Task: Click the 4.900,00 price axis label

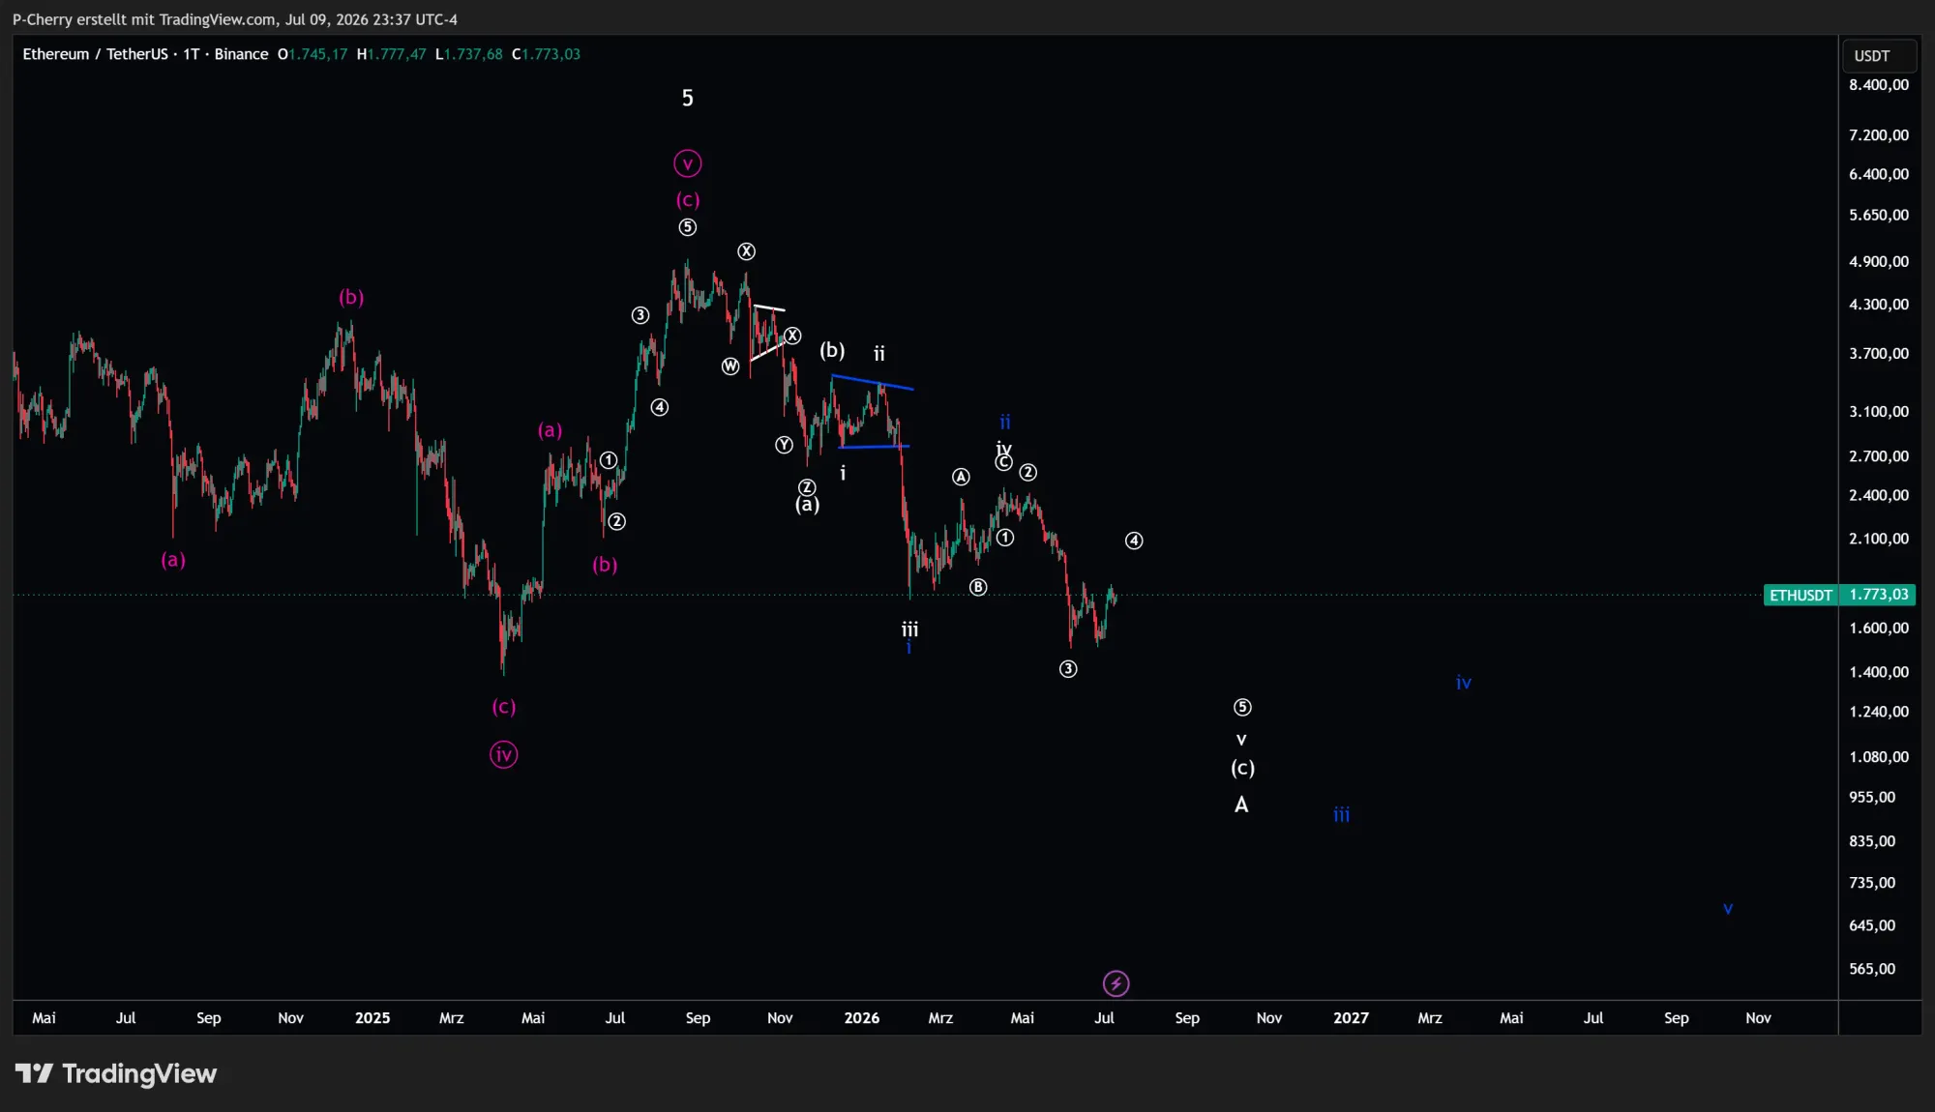Action: pyautogui.click(x=1878, y=261)
